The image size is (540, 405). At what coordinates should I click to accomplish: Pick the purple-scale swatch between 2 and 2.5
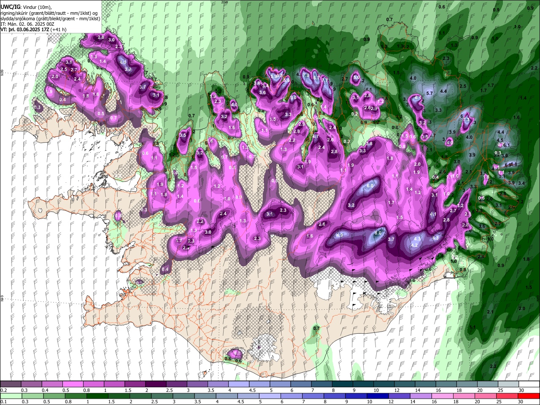point(156,384)
